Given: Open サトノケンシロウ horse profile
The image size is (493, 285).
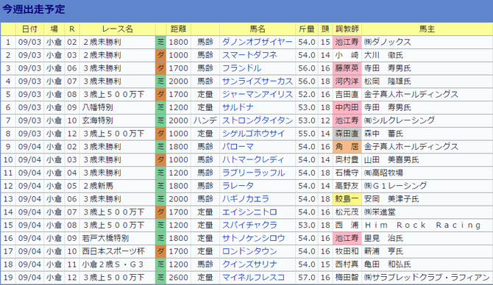Looking at the screenshot, I should pos(253,238).
